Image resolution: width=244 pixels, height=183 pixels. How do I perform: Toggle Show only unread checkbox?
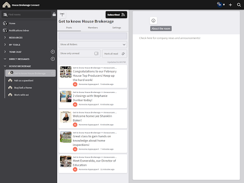96,53
